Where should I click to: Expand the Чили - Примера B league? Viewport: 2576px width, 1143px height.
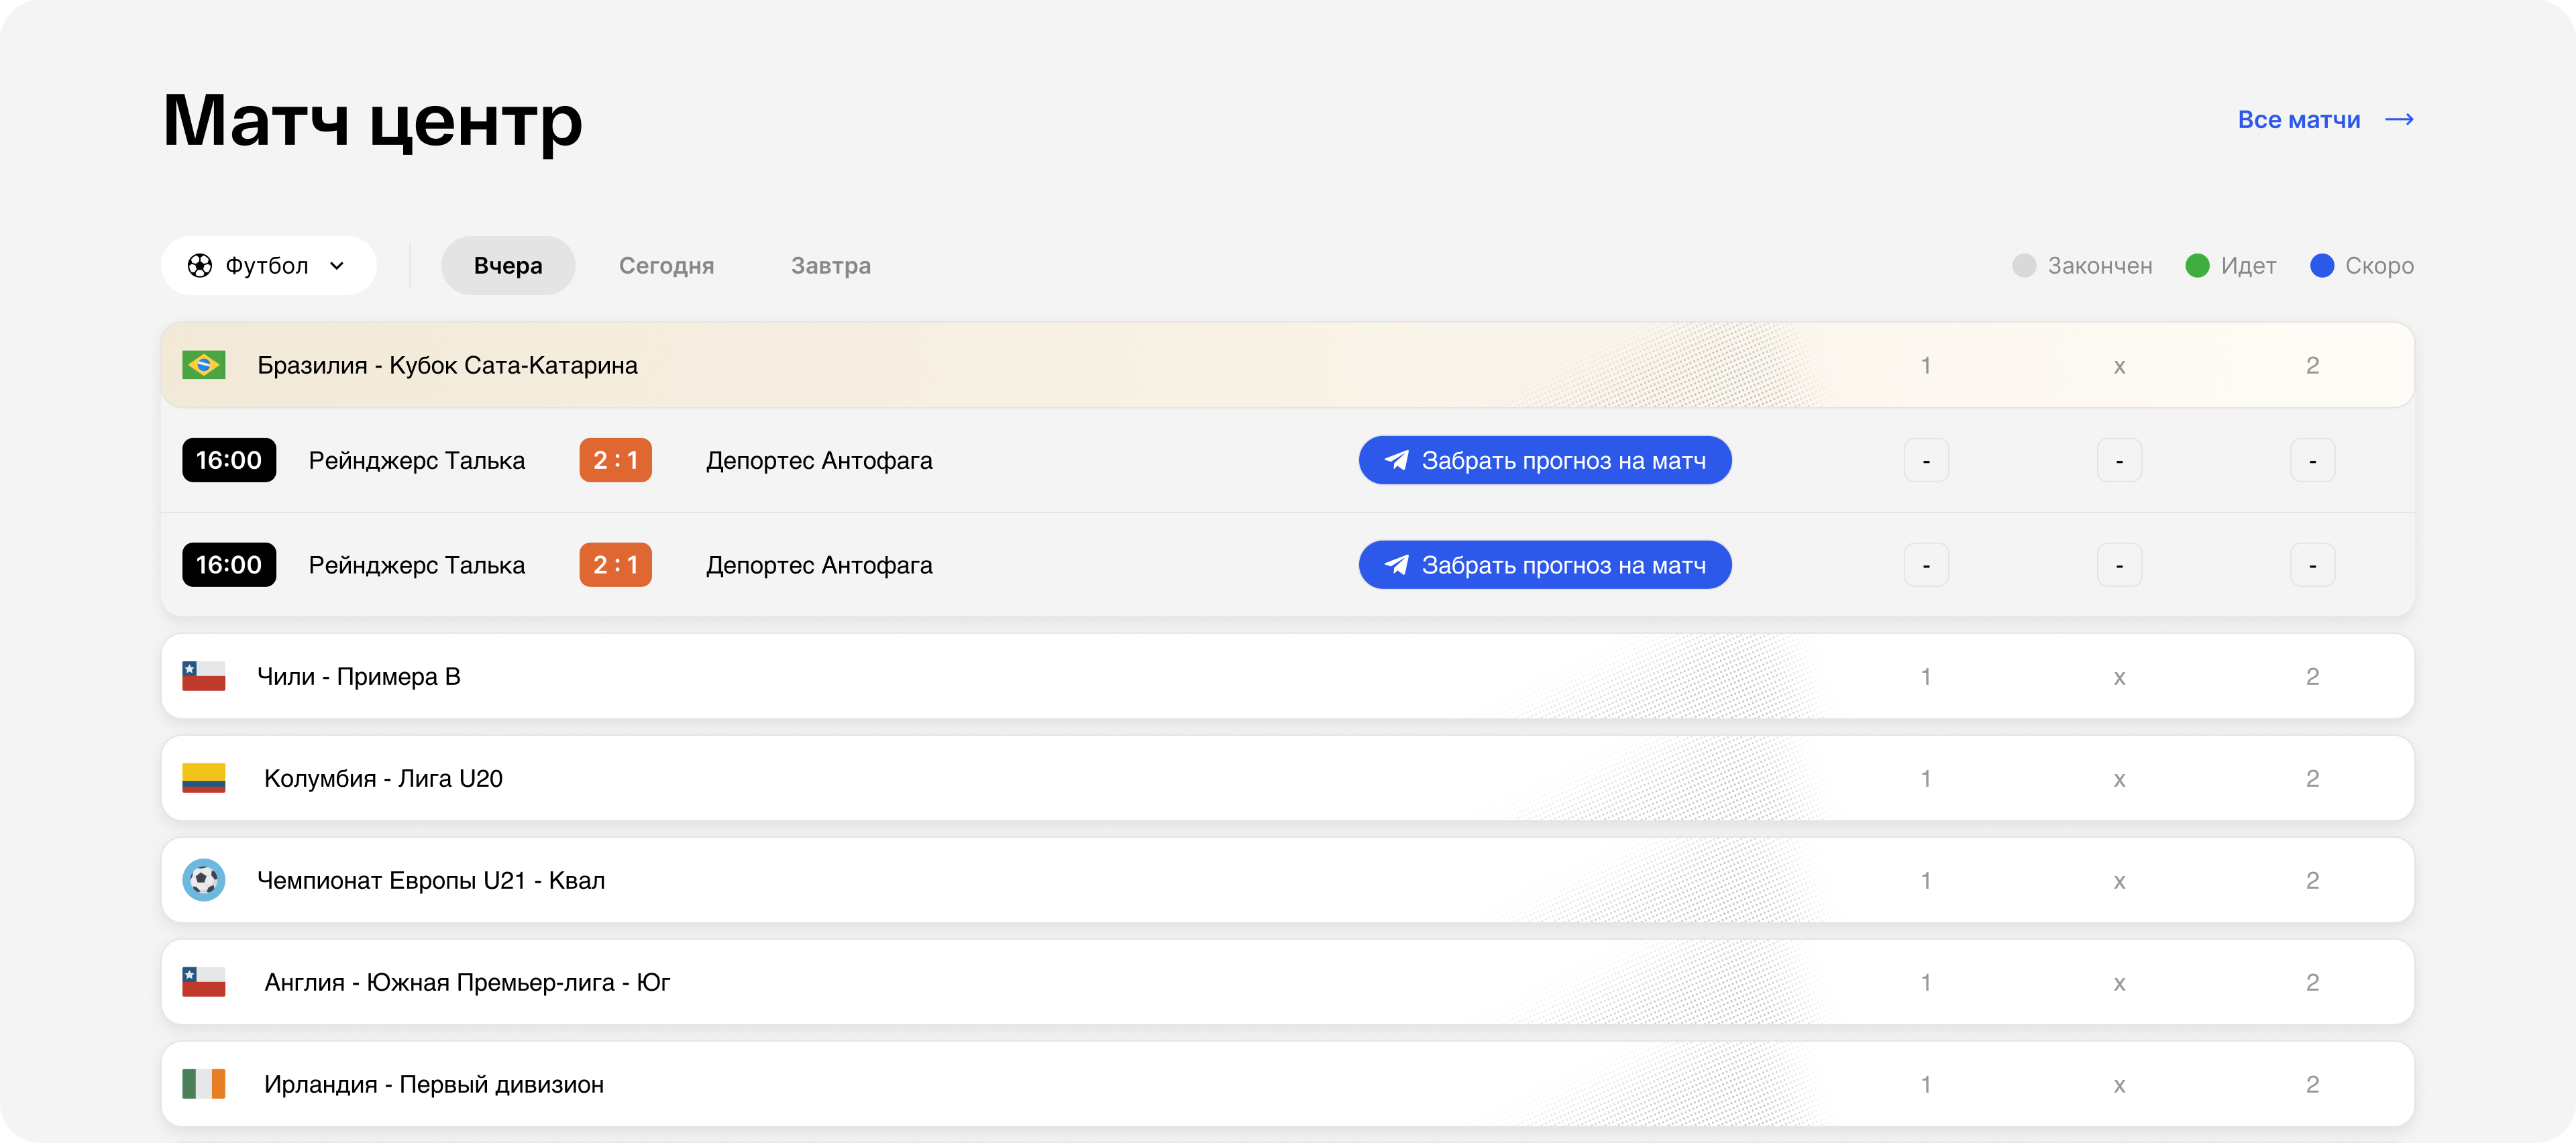(1287, 676)
